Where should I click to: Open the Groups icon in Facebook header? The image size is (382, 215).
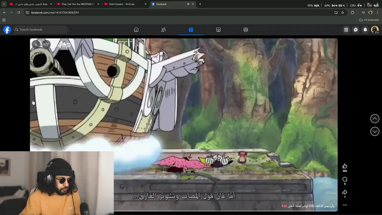246,30
